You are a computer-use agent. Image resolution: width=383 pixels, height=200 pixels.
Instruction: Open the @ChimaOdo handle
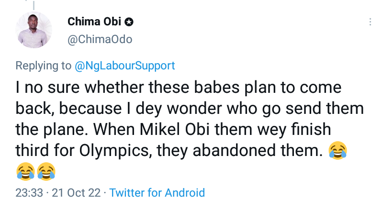tap(98, 41)
